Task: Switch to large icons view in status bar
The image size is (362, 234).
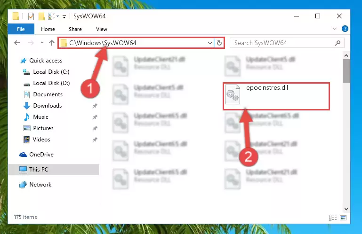Action: point(343,218)
